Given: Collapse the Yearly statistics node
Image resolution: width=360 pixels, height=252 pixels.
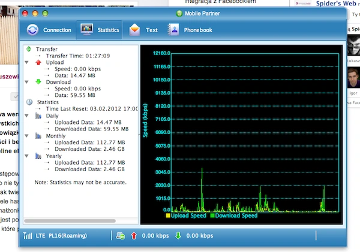Looking at the screenshot, I should pyautogui.click(x=27, y=156).
